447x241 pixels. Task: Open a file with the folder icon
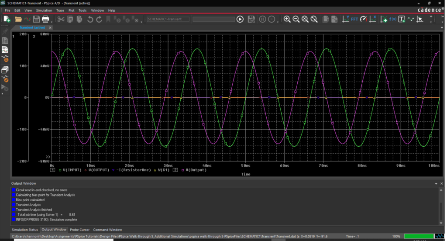pyautogui.click(x=18, y=19)
